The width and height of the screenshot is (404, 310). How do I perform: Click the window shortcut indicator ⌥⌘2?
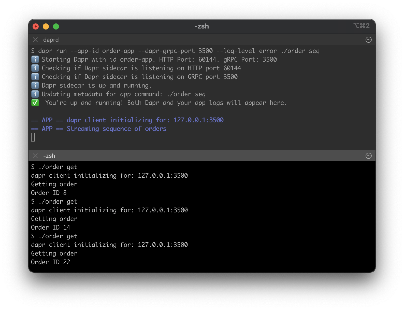tap(362, 26)
